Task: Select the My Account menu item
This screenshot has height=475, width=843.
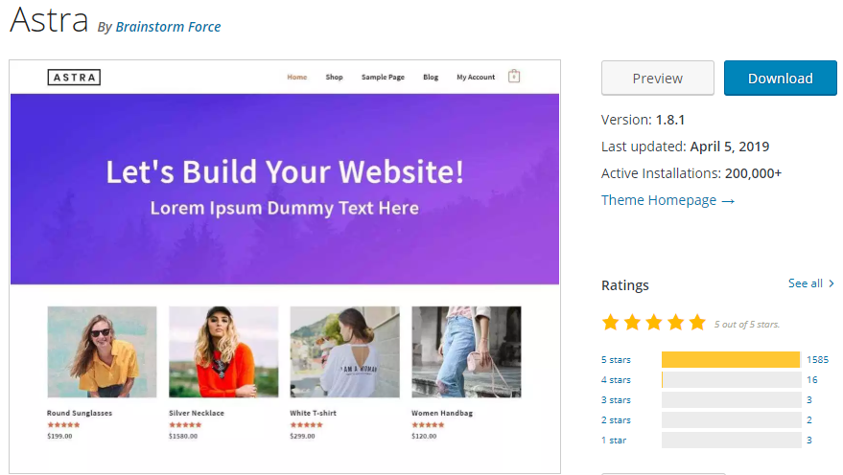Action: tap(476, 78)
